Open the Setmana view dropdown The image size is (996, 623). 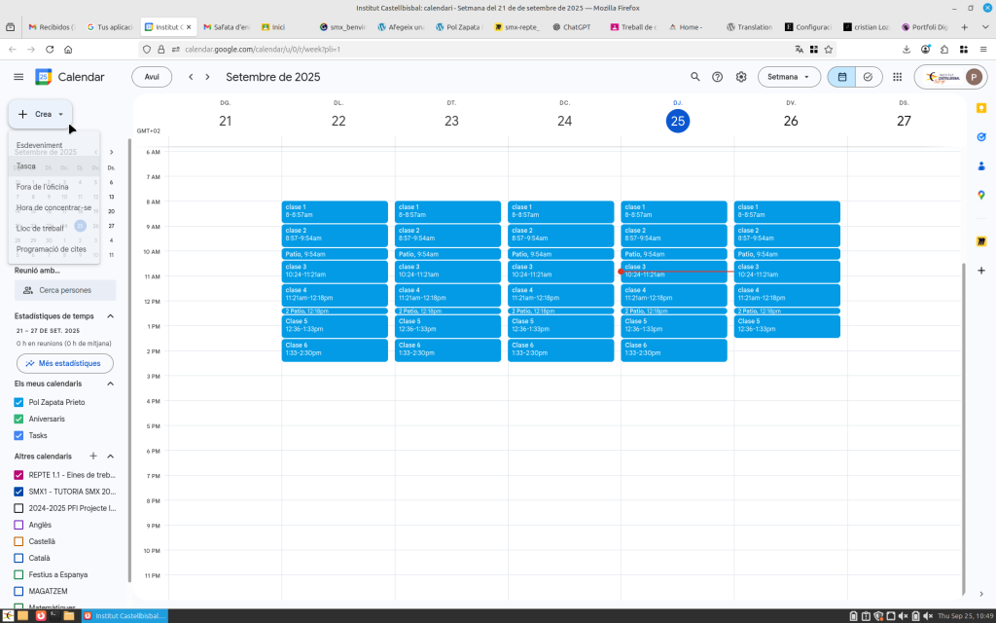(x=788, y=77)
